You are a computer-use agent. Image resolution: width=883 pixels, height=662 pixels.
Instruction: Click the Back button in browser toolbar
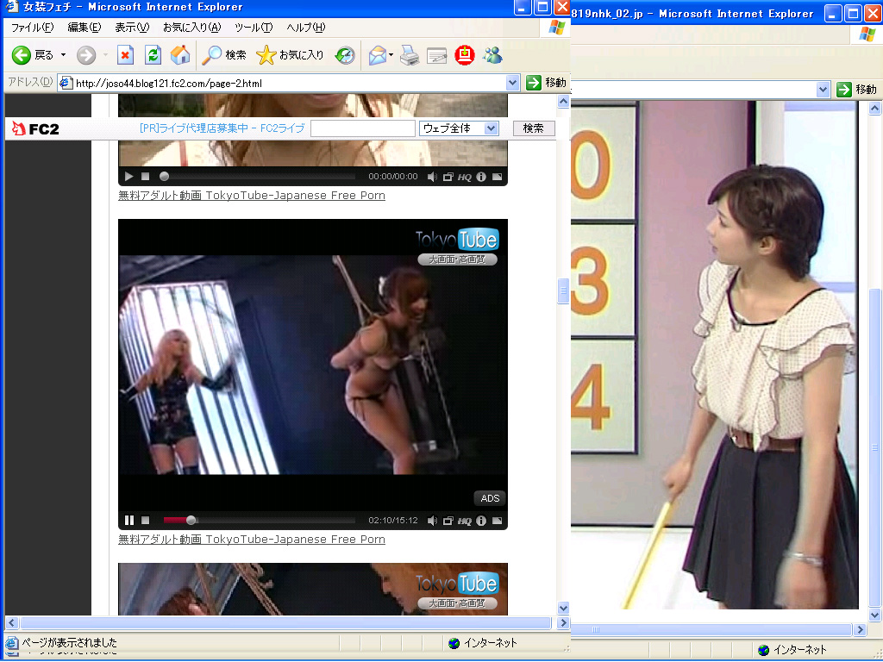click(31, 55)
